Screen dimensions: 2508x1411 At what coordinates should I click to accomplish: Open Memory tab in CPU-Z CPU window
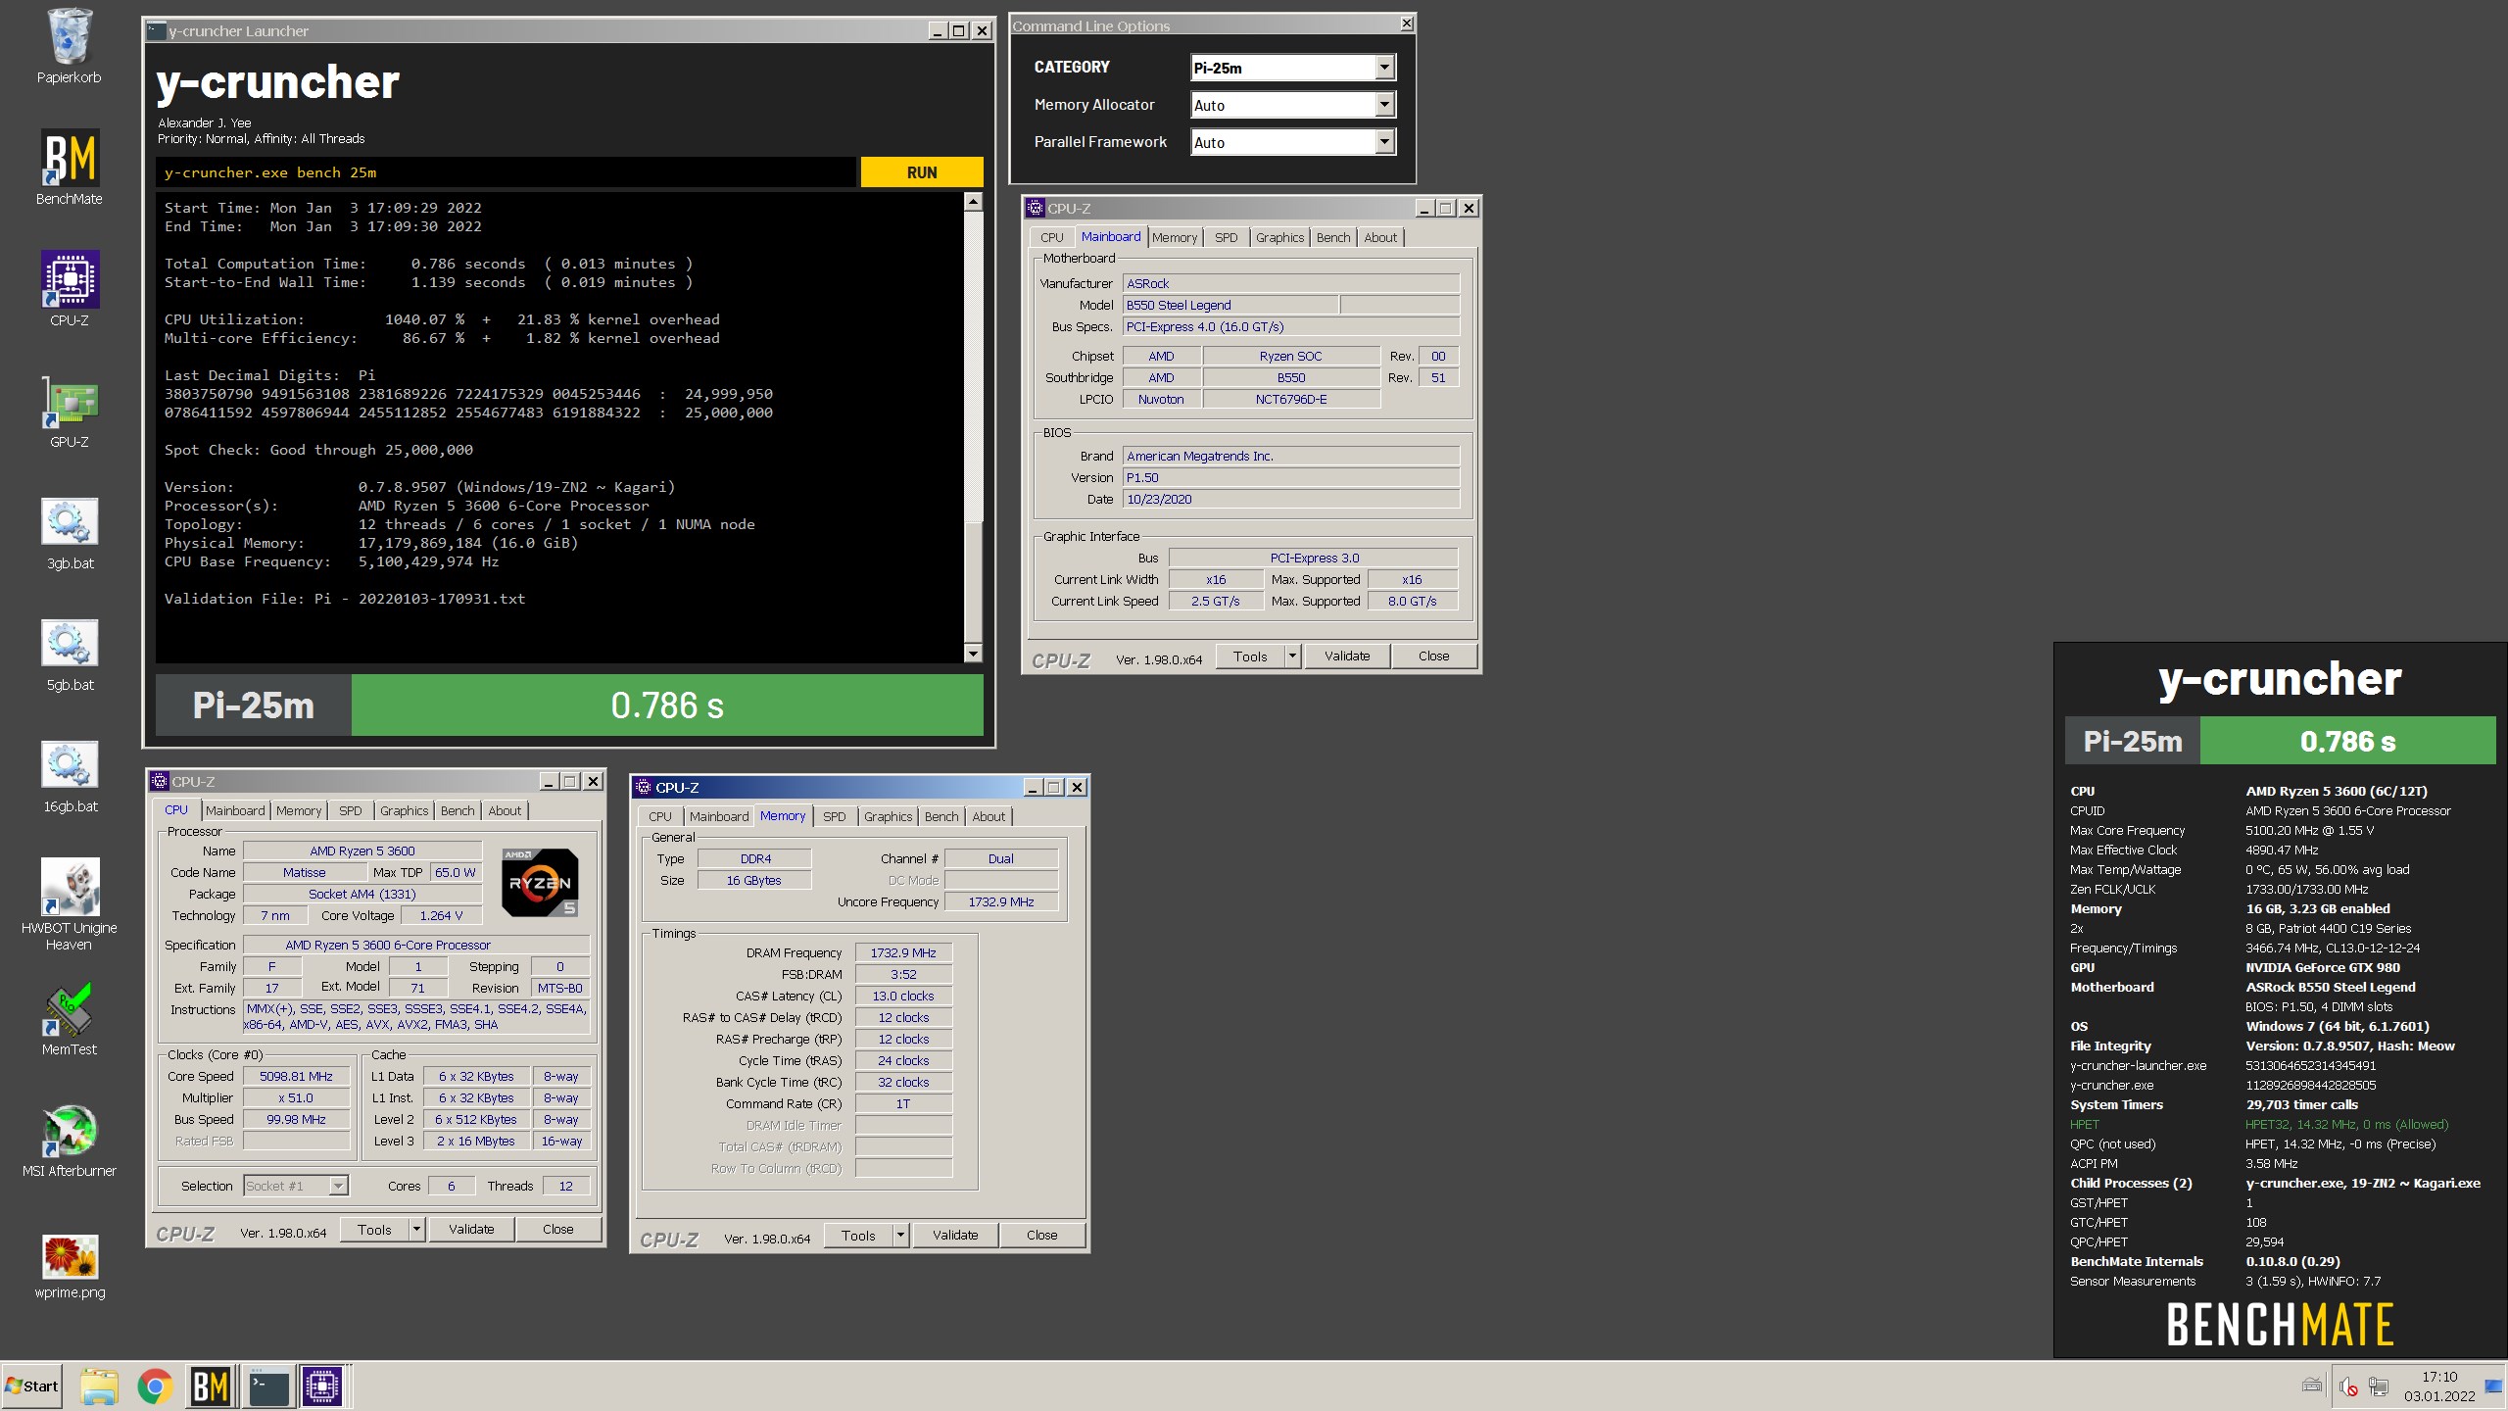pyautogui.click(x=299, y=810)
